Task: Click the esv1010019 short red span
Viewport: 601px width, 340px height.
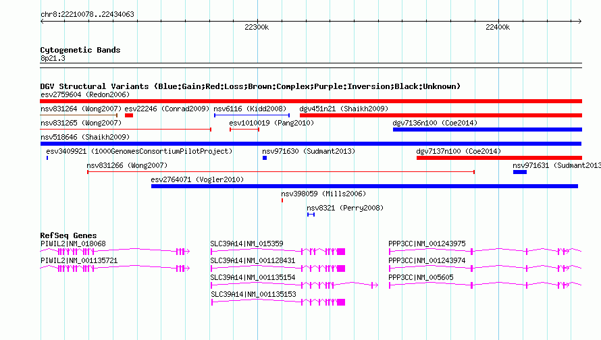Action: point(244,130)
